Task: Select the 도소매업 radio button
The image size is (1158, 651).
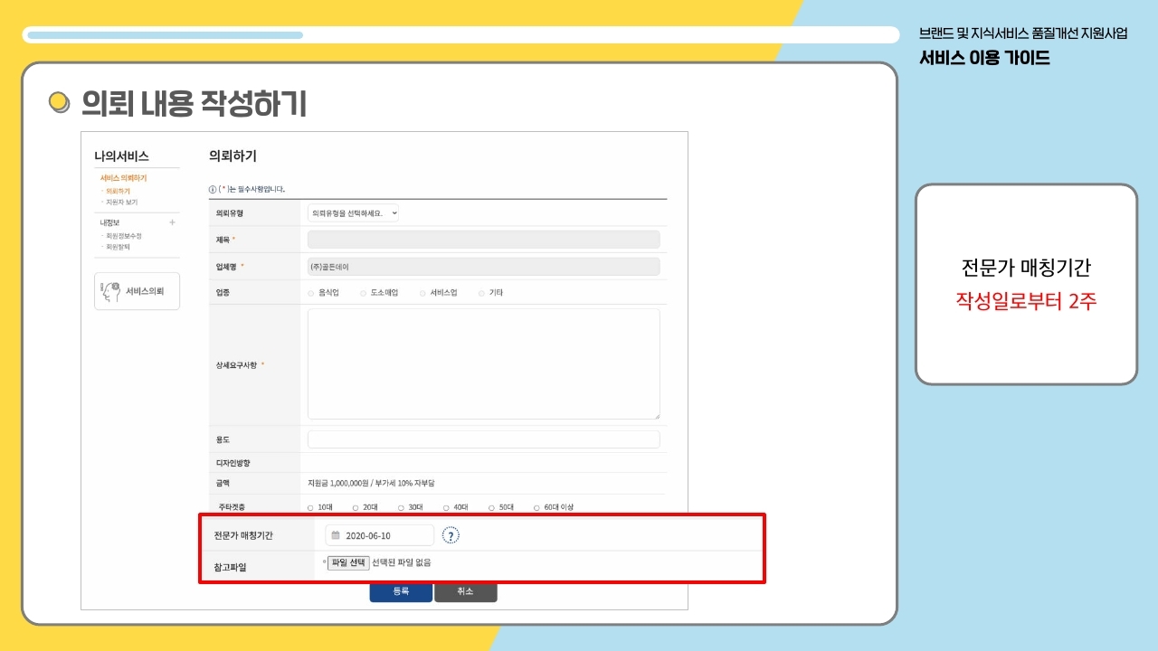Action: (x=363, y=293)
